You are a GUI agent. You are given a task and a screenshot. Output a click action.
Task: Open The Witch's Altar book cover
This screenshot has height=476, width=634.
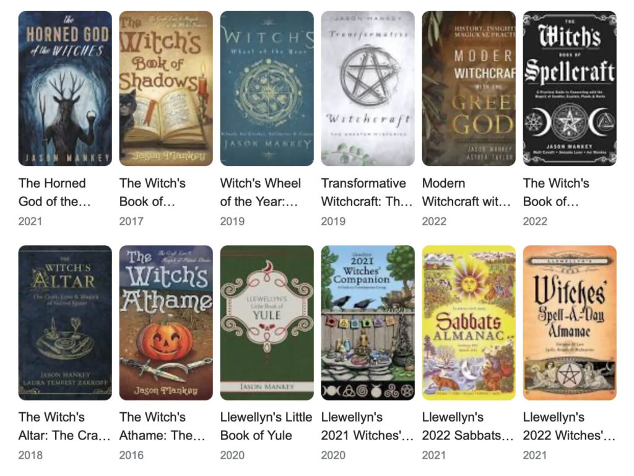[x=65, y=323]
